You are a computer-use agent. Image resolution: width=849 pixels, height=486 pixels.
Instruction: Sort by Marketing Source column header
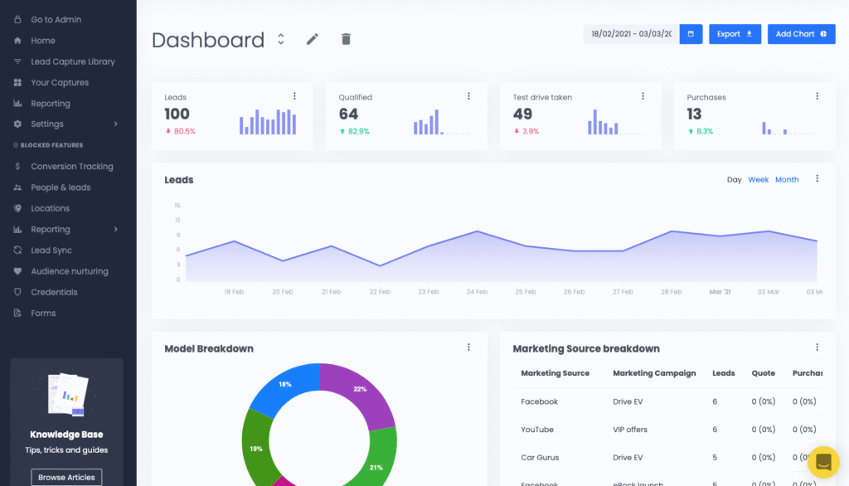555,373
